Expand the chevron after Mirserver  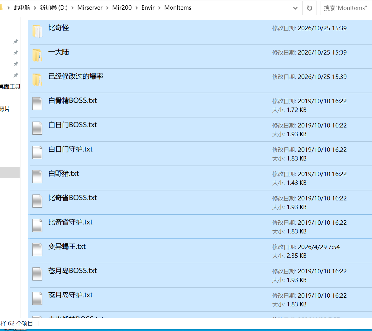[107, 8]
